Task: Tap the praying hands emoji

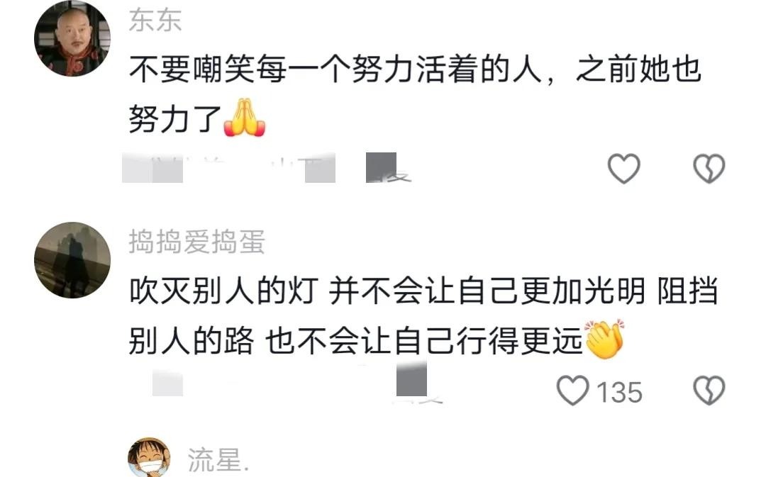Action: click(244, 117)
